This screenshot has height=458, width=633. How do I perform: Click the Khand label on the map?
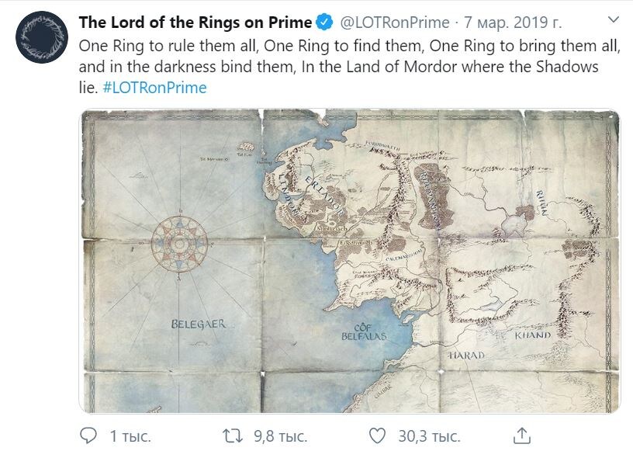pyautogui.click(x=532, y=336)
